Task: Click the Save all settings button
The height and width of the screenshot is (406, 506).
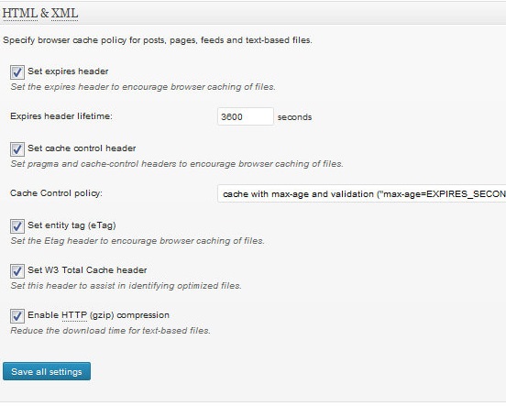Action: (47, 371)
